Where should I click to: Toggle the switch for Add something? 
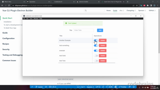click(96, 45)
